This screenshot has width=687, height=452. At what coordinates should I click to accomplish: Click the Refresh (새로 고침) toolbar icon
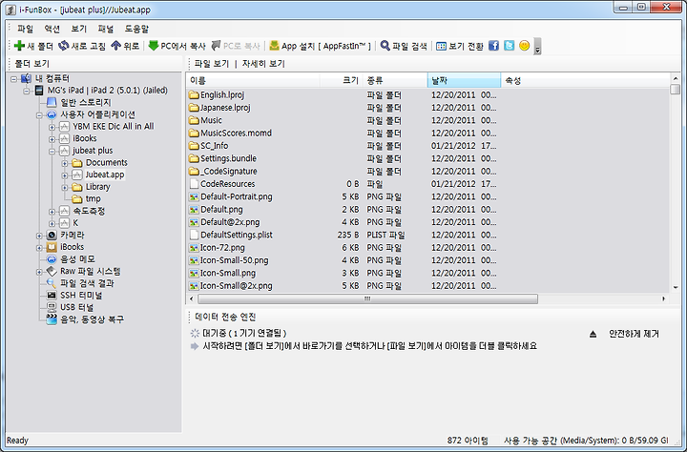64,46
